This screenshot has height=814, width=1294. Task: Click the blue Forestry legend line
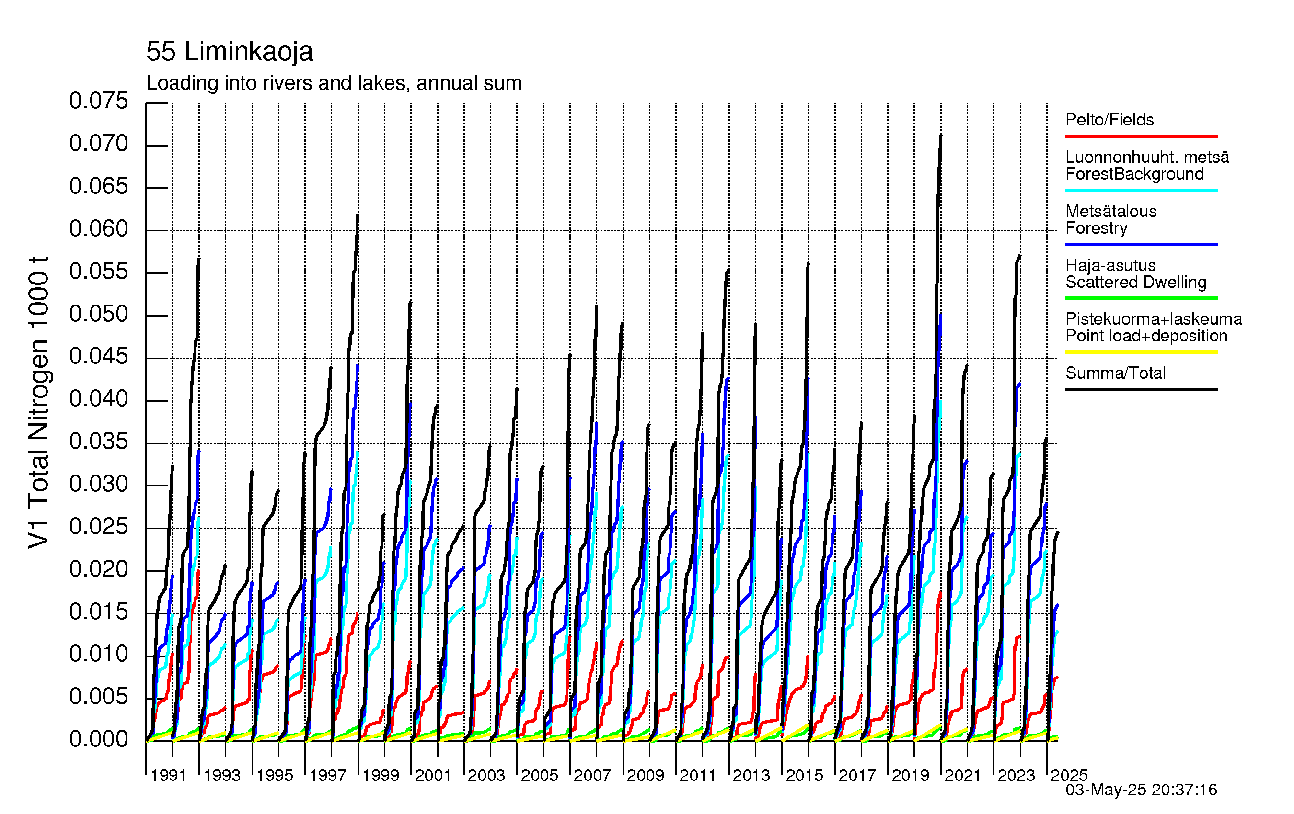pyautogui.click(x=1141, y=244)
